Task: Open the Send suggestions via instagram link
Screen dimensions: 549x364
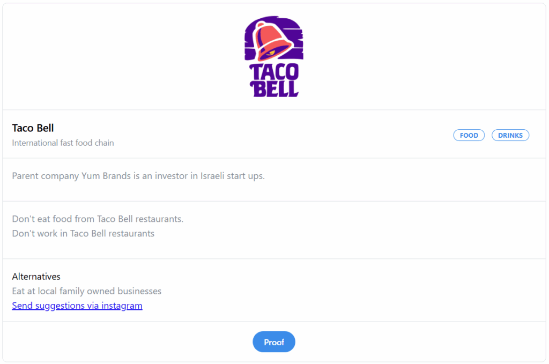Action: (77, 306)
